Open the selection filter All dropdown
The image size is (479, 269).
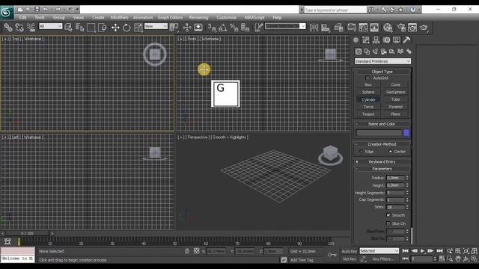(x=50, y=27)
